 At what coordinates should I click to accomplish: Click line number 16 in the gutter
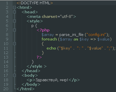[x=6, y=71]
